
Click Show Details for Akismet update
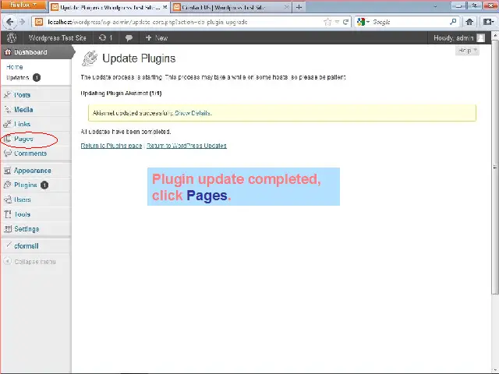[193, 113]
